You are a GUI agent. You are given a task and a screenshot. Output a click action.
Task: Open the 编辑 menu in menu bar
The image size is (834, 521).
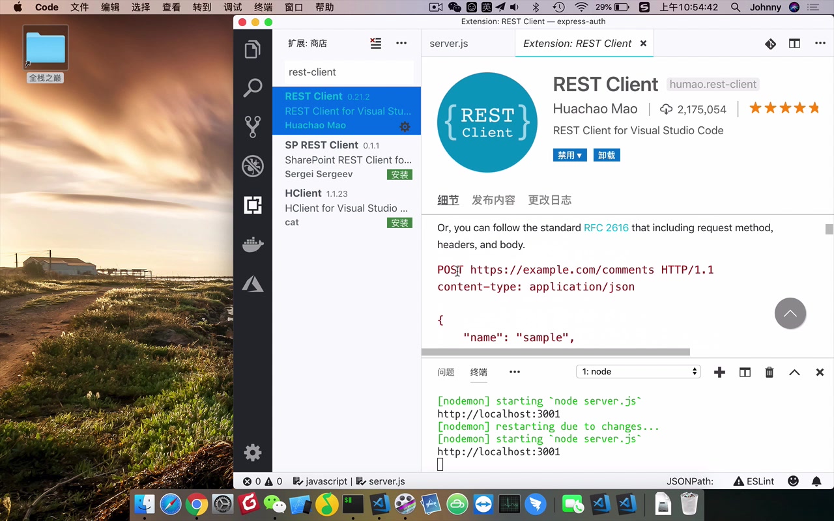point(110,7)
